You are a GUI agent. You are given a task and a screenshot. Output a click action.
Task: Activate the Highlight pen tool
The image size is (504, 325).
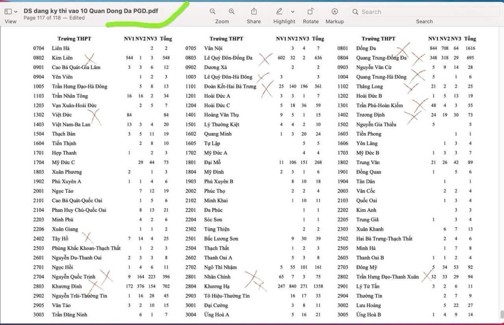279,12
